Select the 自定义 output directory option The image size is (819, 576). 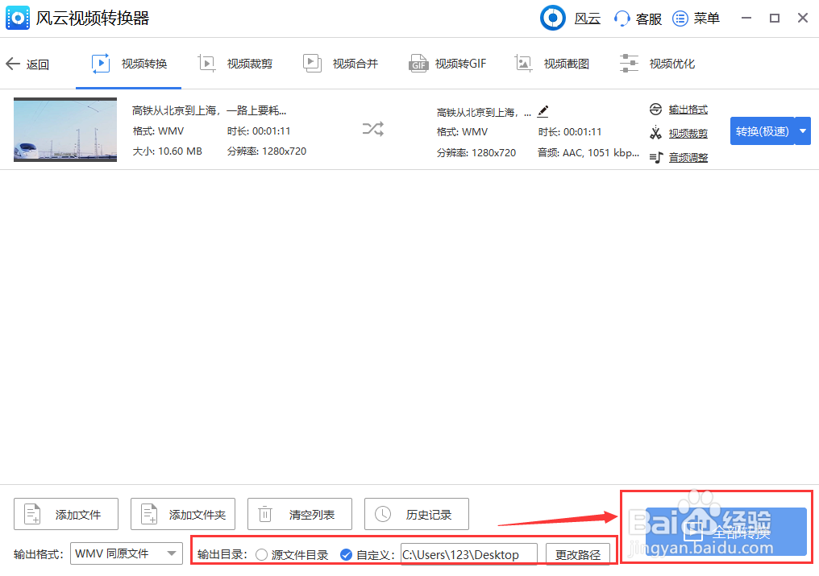click(347, 554)
